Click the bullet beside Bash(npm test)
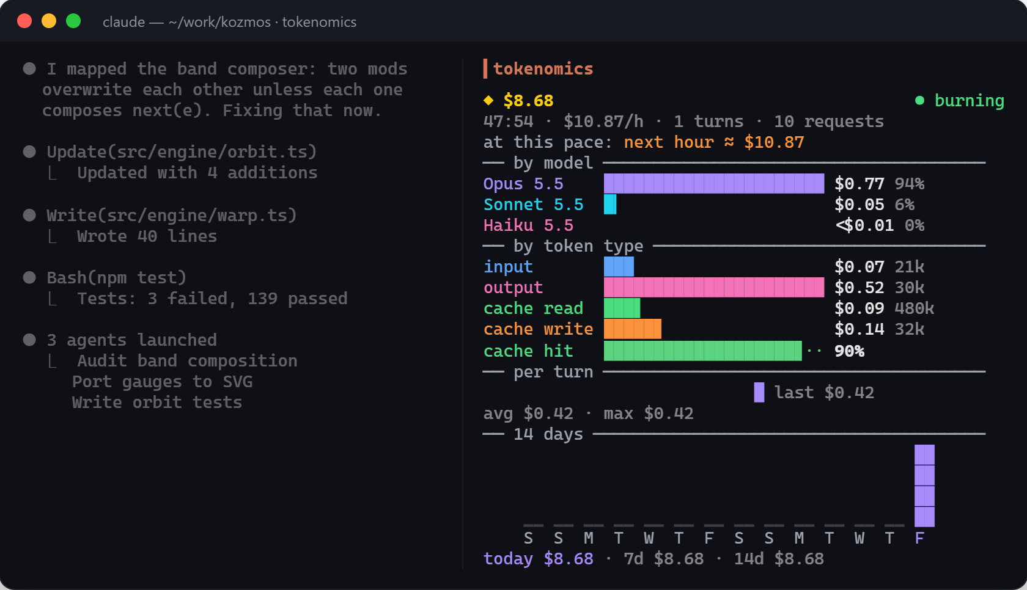This screenshot has height=590, width=1027. tap(29, 277)
